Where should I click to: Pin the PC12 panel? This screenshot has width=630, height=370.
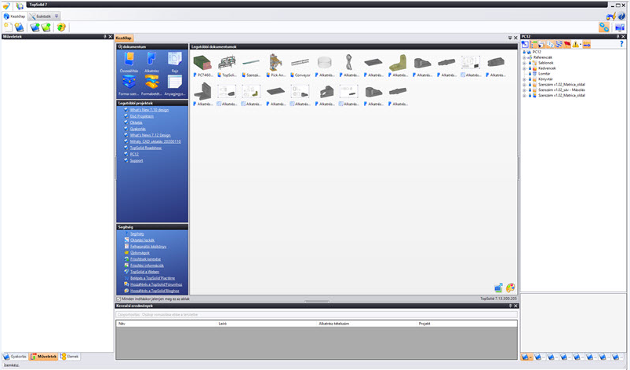618,37
